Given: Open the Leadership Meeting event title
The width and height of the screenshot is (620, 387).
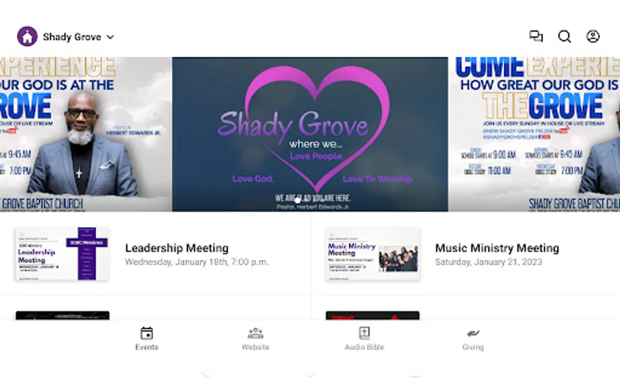Looking at the screenshot, I should [x=177, y=248].
